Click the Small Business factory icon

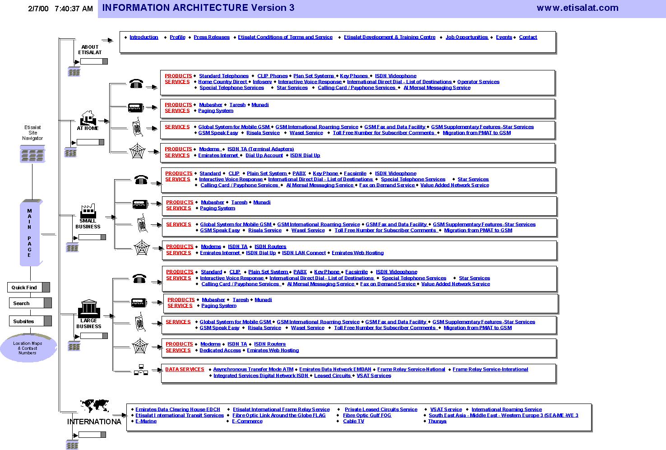(88, 211)
